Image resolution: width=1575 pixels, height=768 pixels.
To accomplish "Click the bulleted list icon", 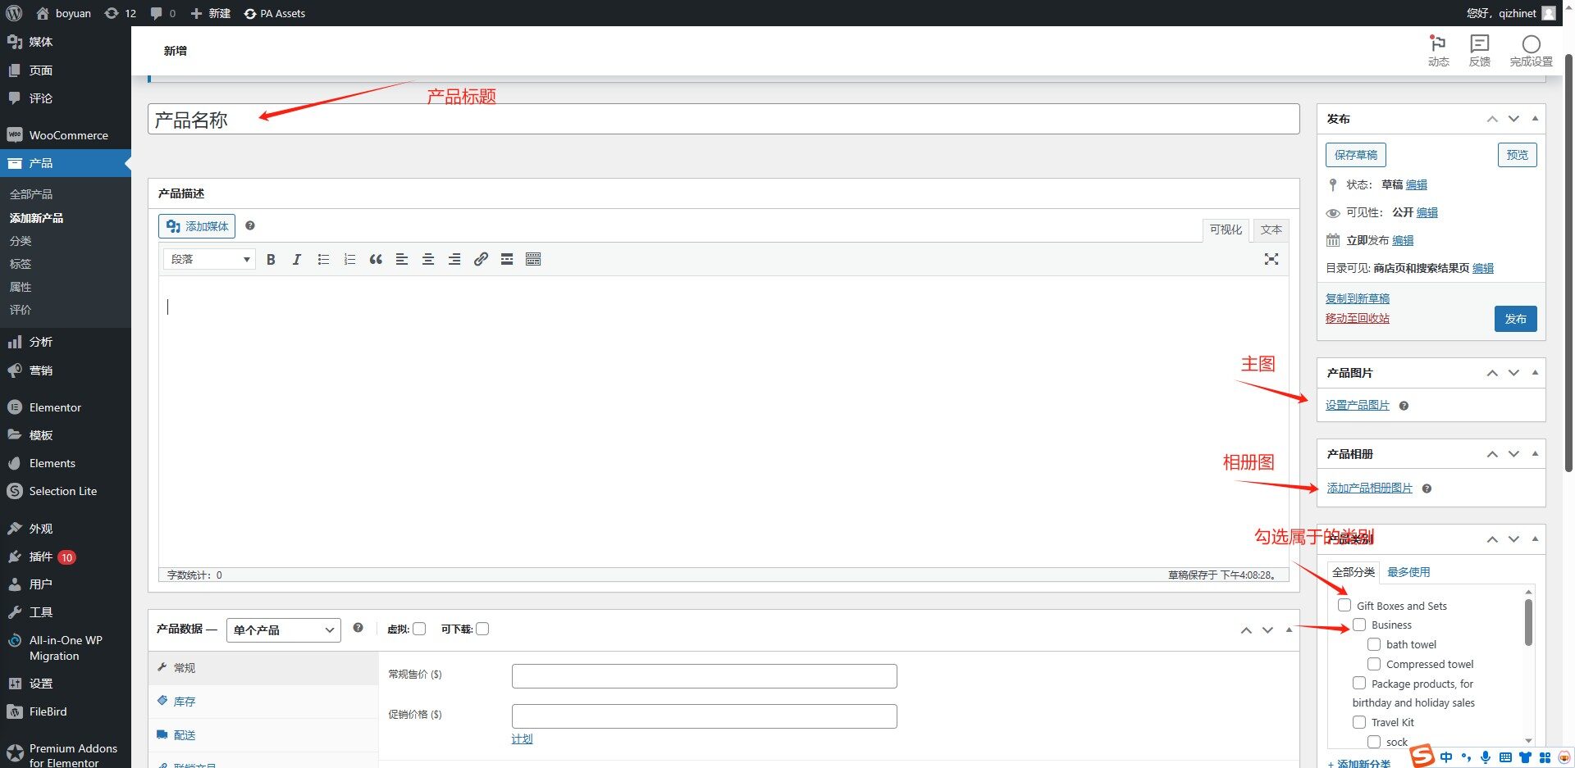I will tap(323, 260).
